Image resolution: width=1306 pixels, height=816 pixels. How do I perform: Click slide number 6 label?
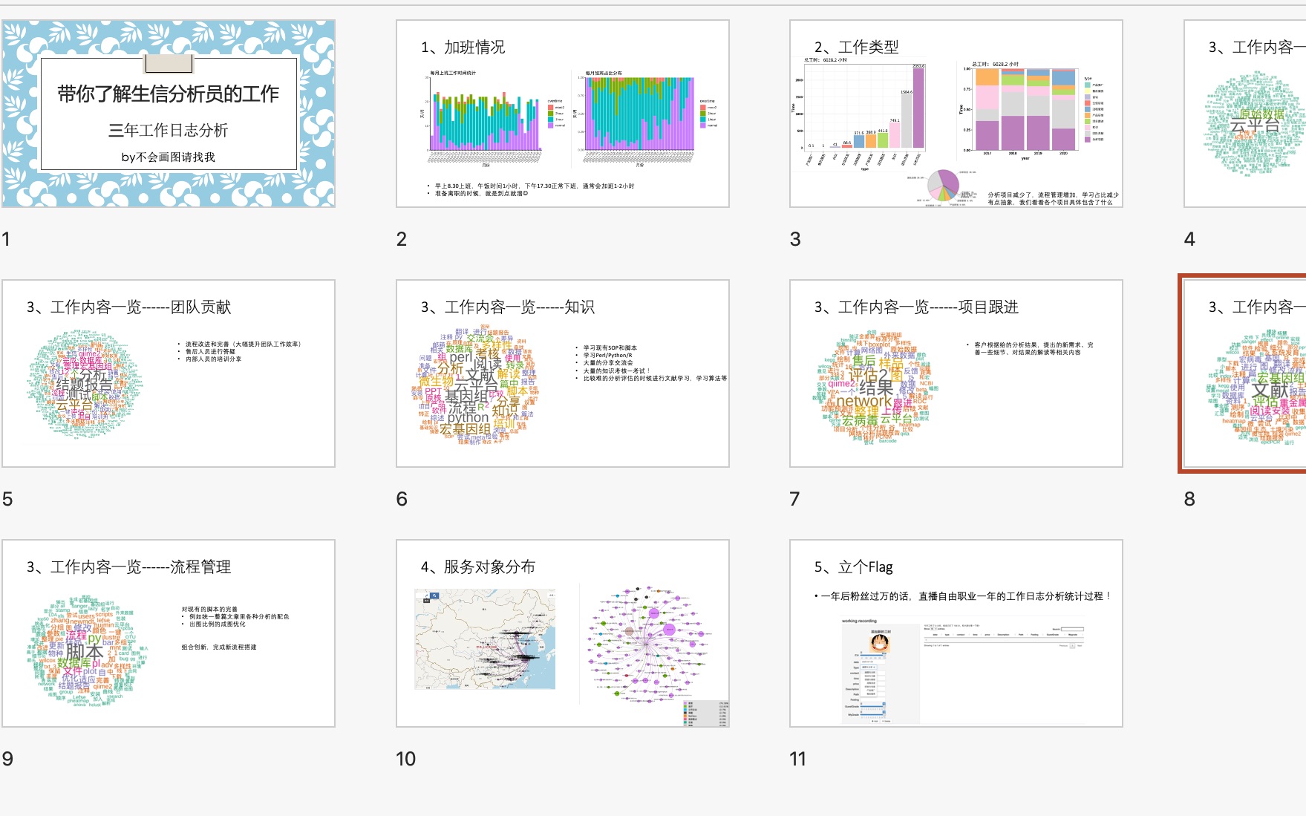(x=402, y=499)
